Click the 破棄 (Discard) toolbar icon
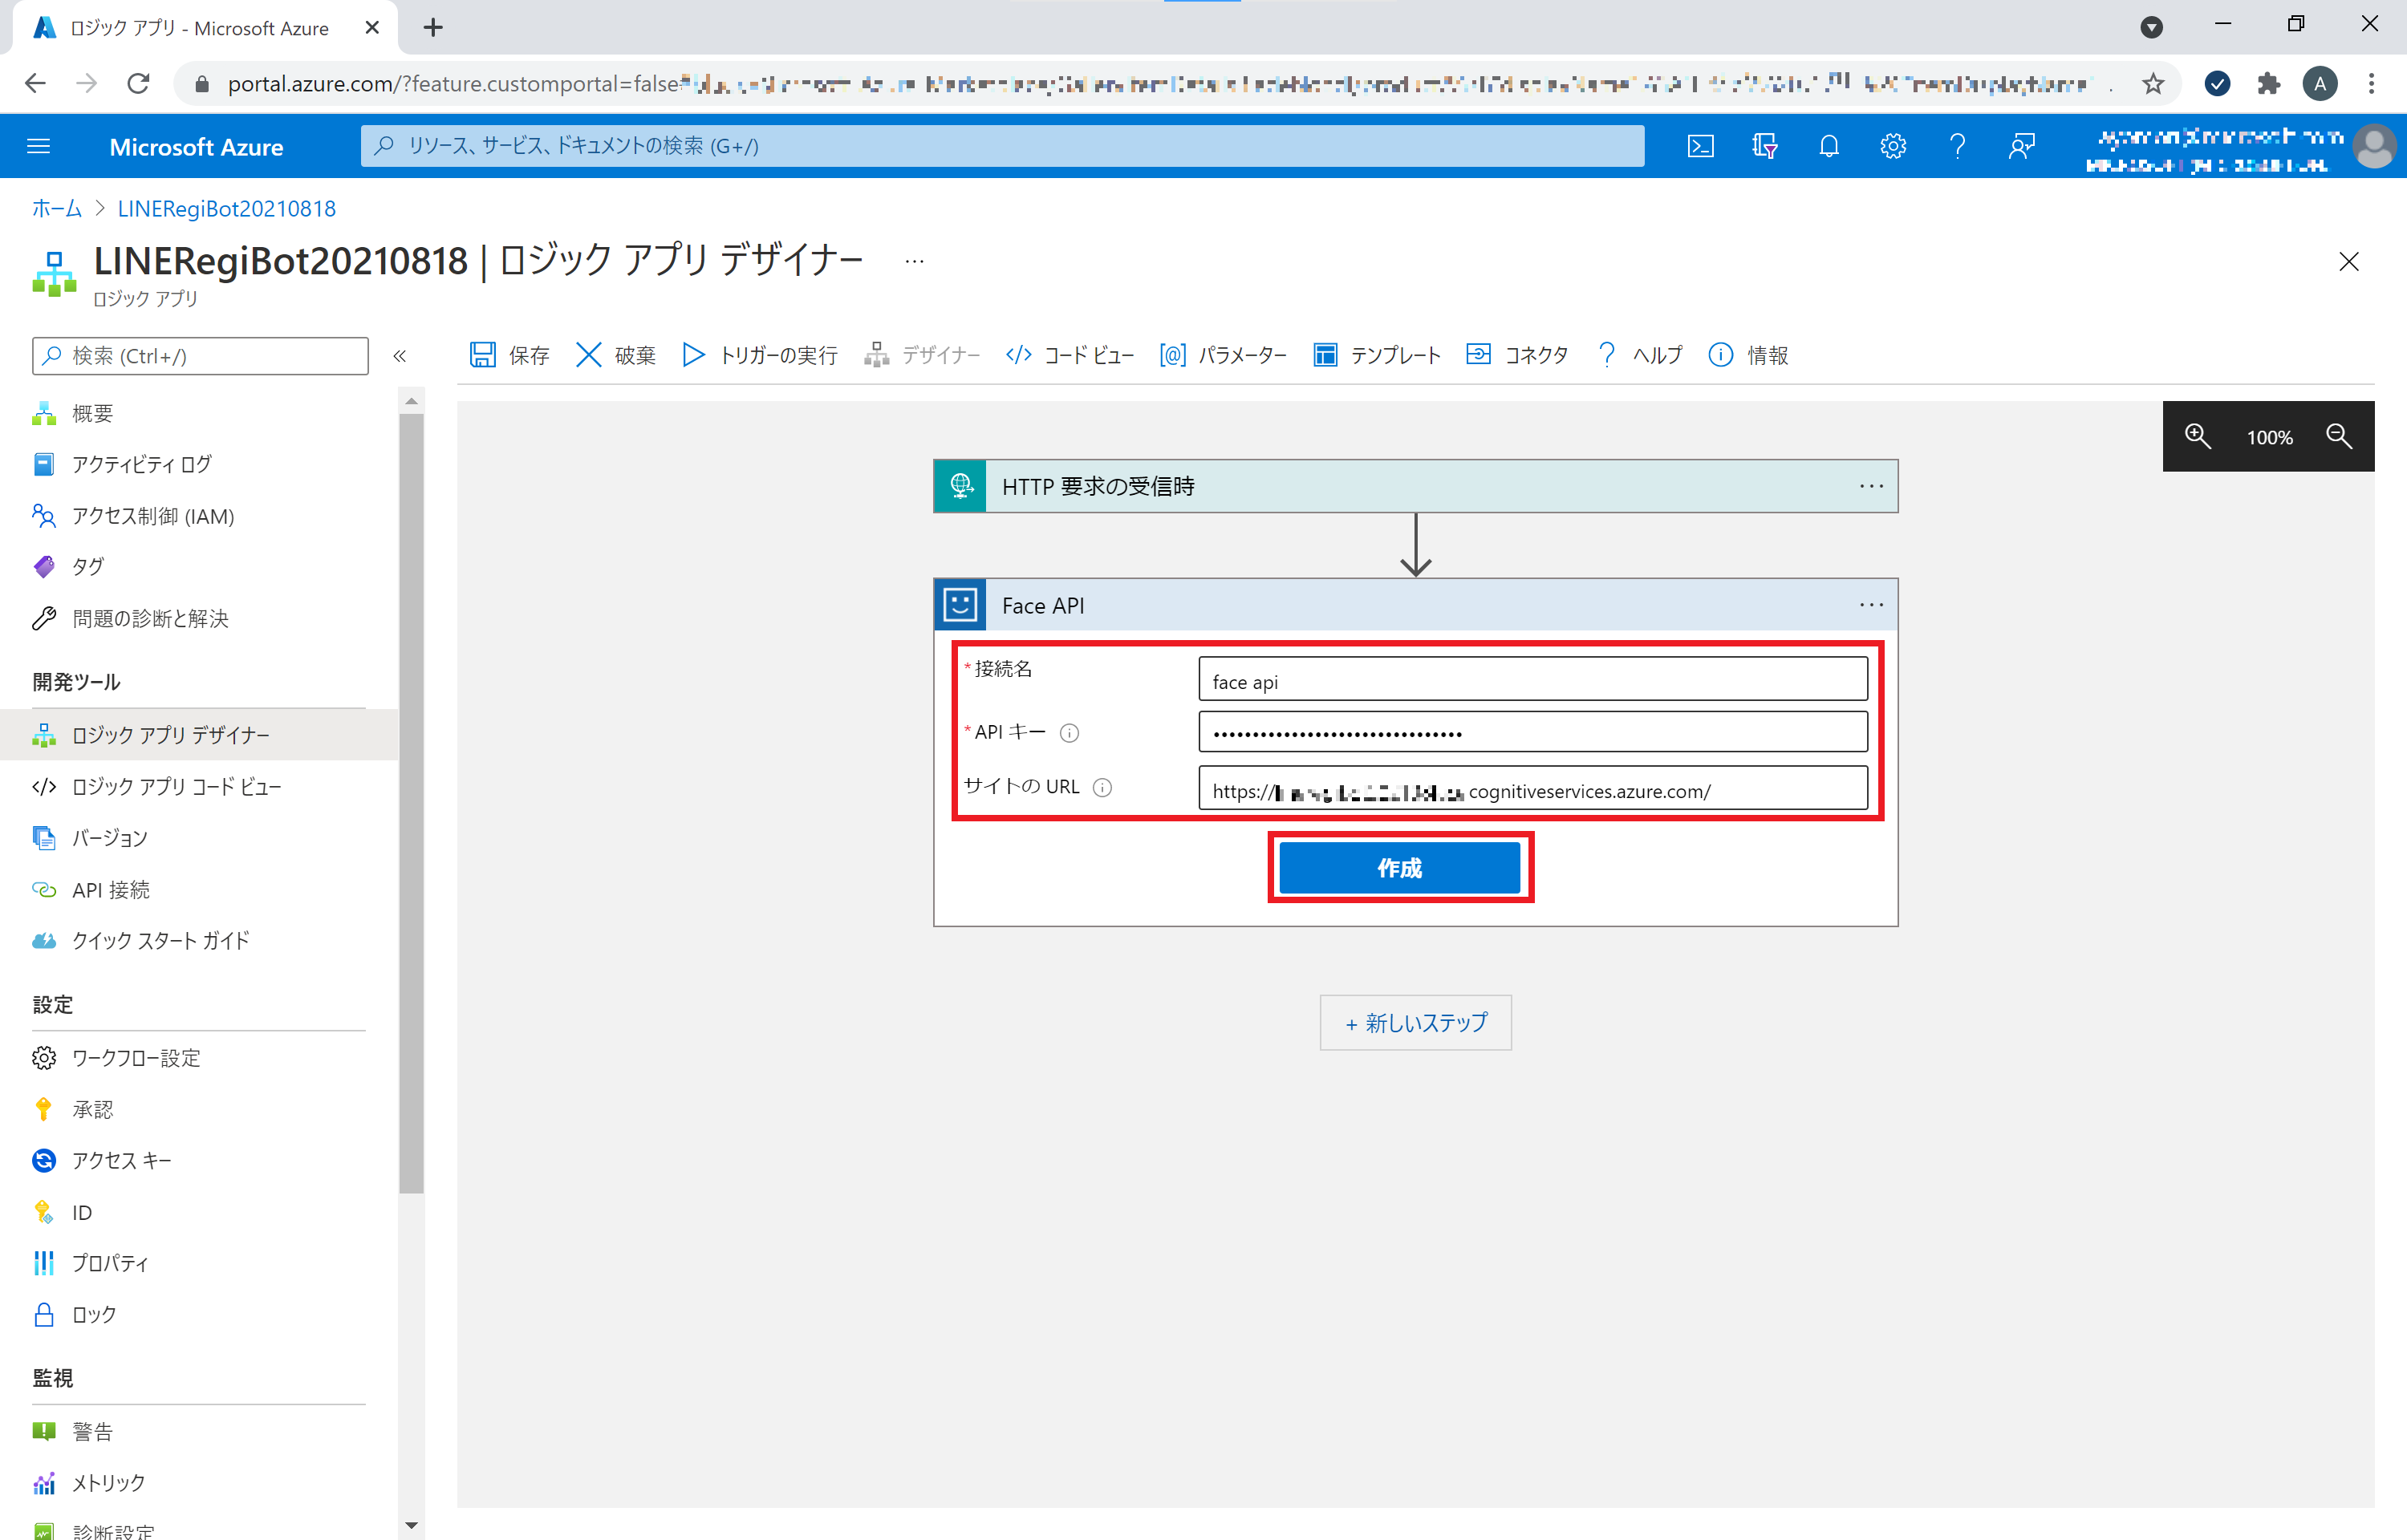Image resolution: width=2407 pixels, height=1540 pixels. pos(589,355)
